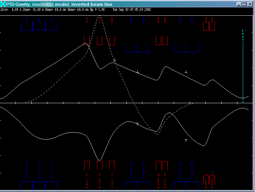Screen dimensions: 255x192
Task: Select the red Q2 quadrupole label
Action: click(x=100, y=20)
